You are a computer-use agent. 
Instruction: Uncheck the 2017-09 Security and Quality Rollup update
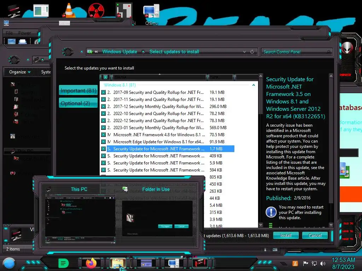coord(104,92)
